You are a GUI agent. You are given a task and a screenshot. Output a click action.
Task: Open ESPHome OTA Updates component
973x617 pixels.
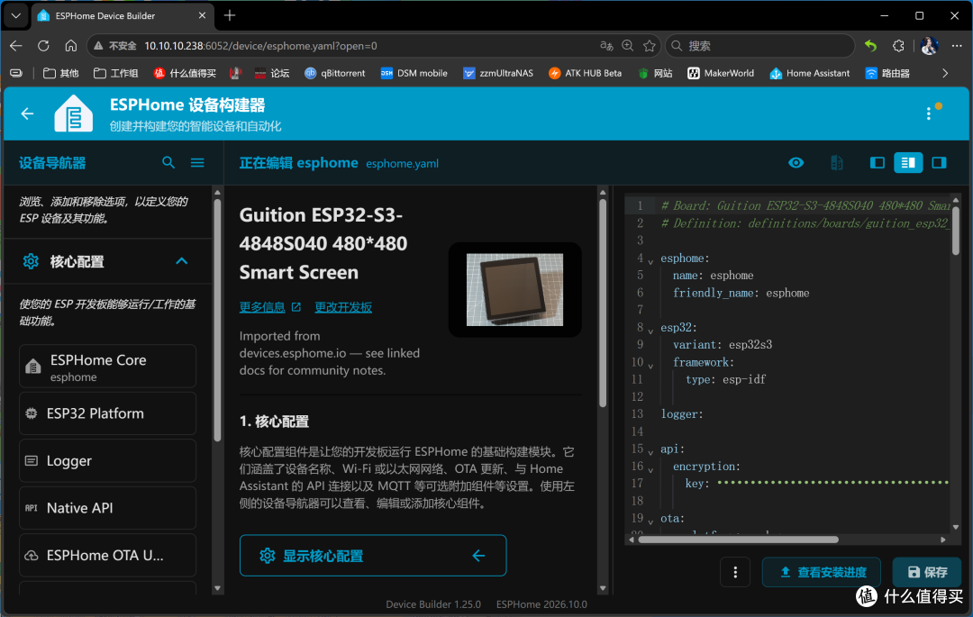107,555
